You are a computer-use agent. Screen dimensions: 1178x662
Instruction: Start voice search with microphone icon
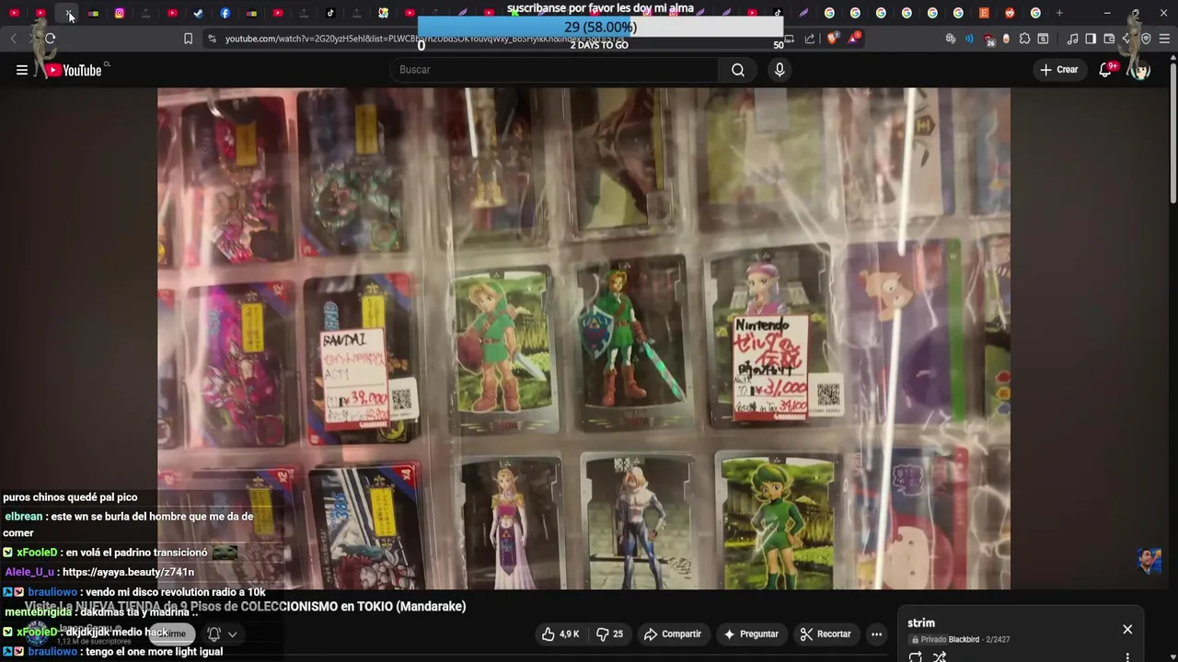(780, 70)
